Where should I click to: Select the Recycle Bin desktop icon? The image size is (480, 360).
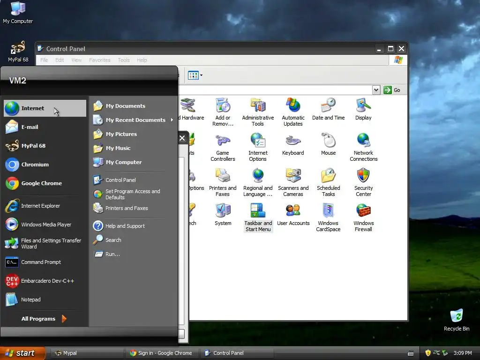pos(457,320)
